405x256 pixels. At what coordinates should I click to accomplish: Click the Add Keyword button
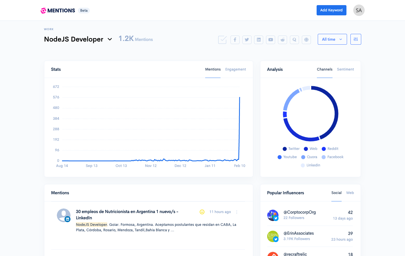(x=331, y=10)
